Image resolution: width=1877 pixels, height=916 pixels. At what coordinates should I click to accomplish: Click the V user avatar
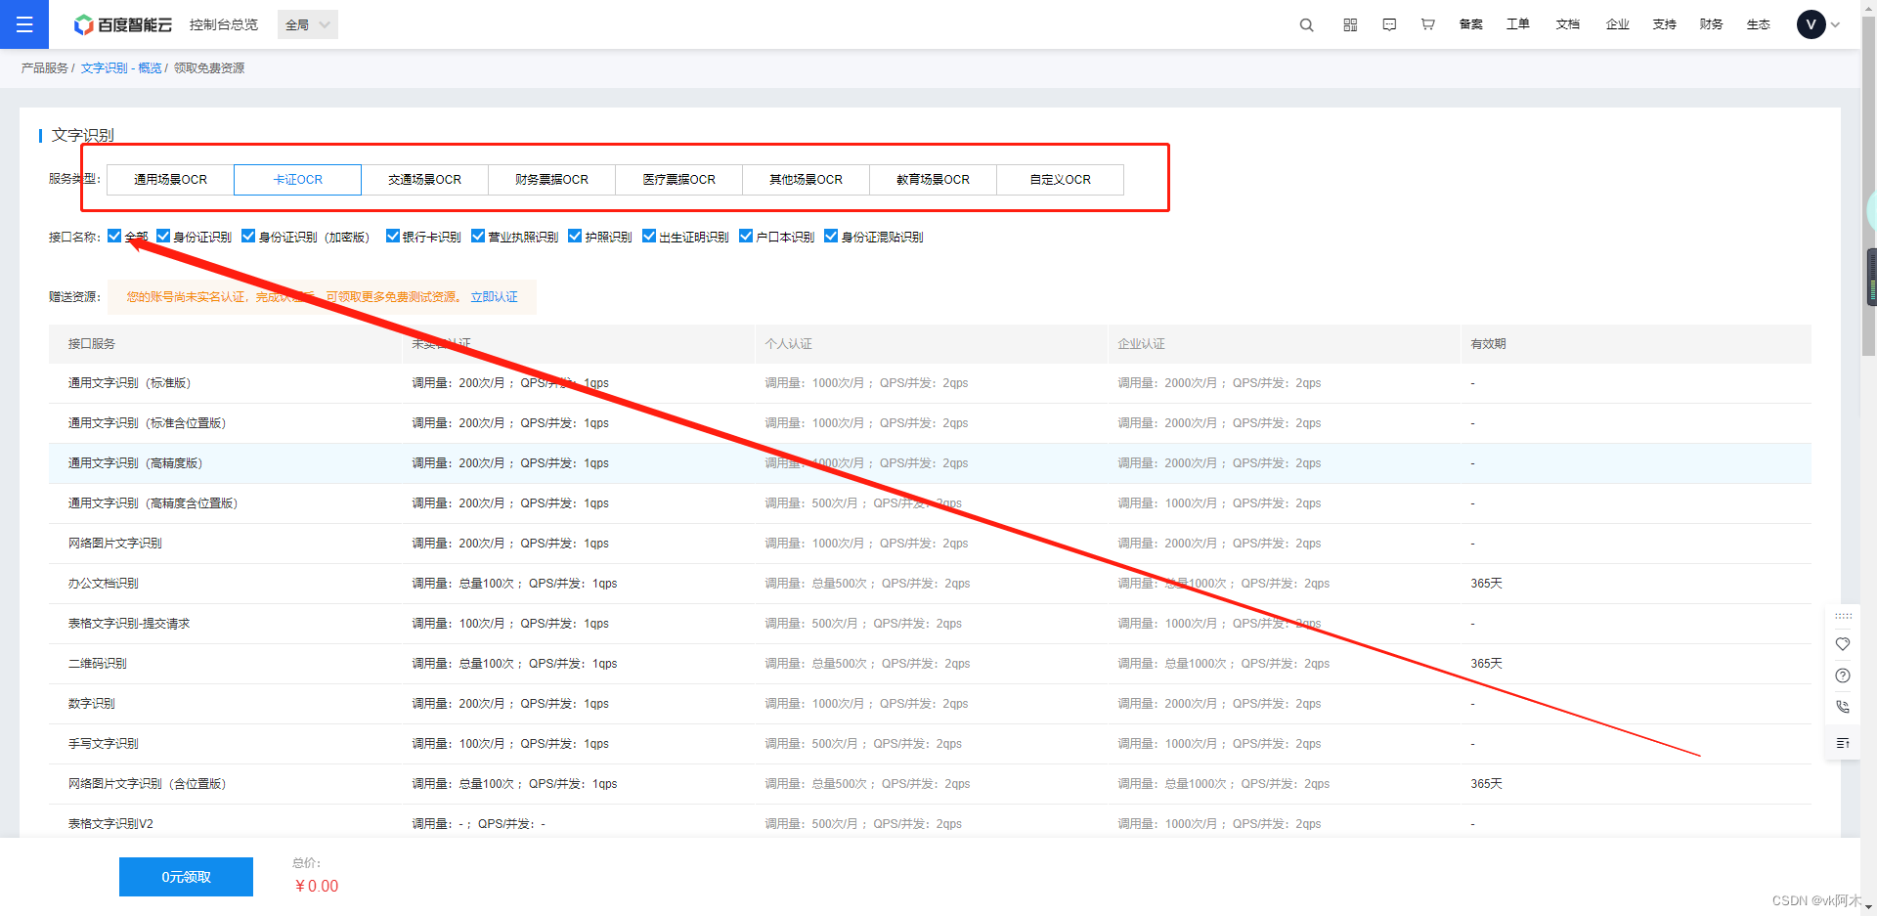[1811, 24]
